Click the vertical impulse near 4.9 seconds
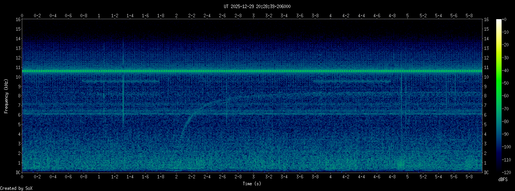515x191 pixels. tap(401, 100)
